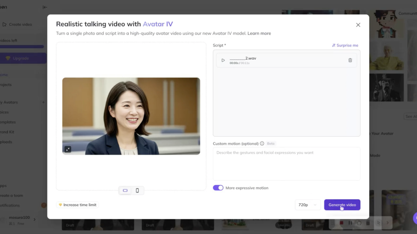The height and width of the screenshot is (234, 417).
Task: Shrink the avatar photo with the collapse icon
Action: pos(68,149)
